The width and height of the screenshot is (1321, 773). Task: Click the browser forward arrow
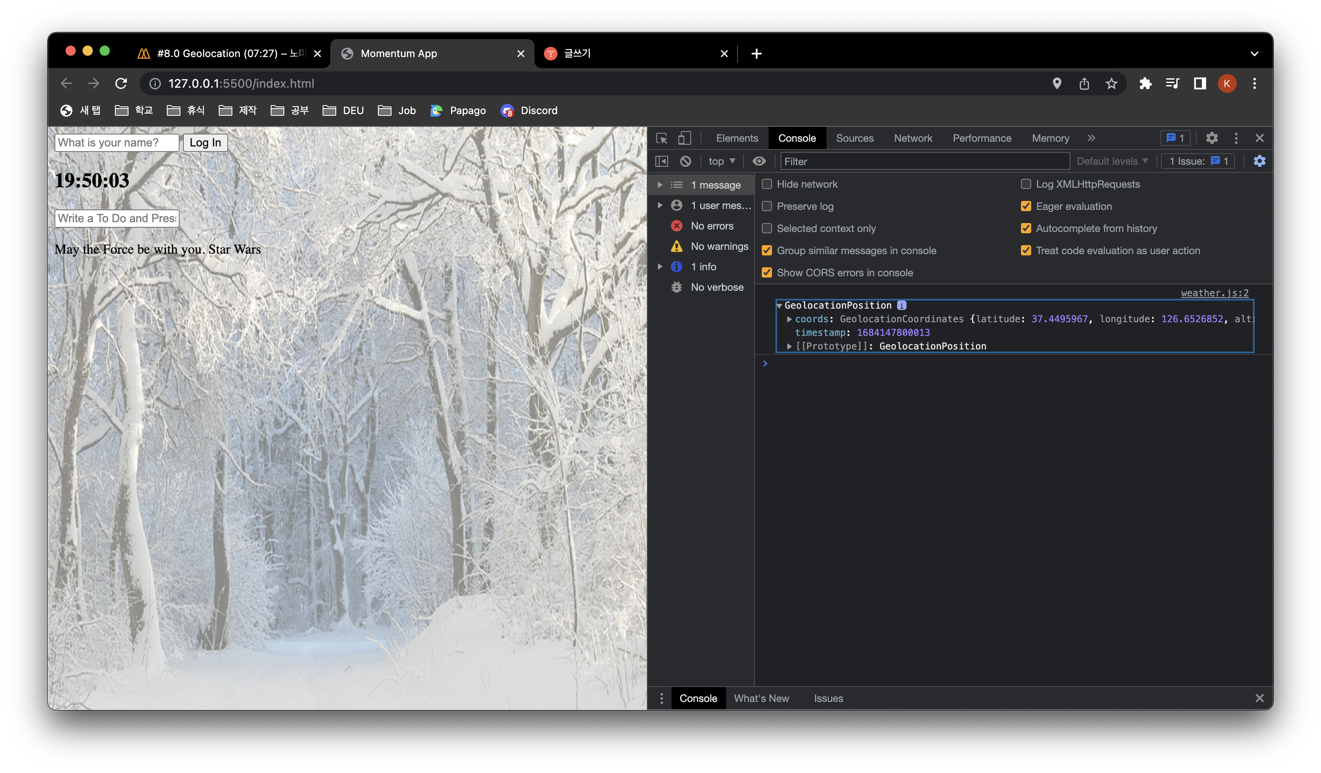[x=93, y=83]
